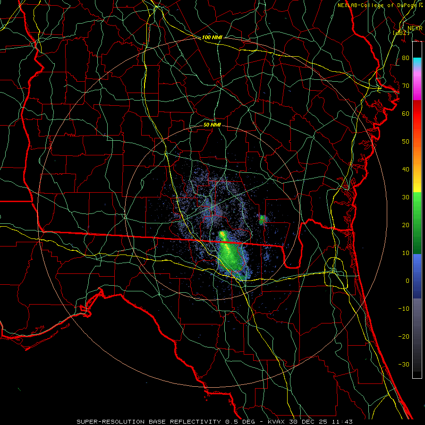Click the 70 value on the color scale
Viewport: 425px width, 425px height.
406,85
